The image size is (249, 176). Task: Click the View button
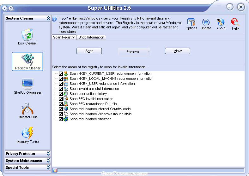coord(178,51)
